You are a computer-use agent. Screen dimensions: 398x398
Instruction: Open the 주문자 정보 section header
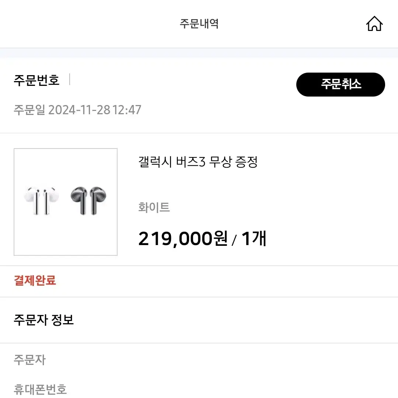coord(43,320)
